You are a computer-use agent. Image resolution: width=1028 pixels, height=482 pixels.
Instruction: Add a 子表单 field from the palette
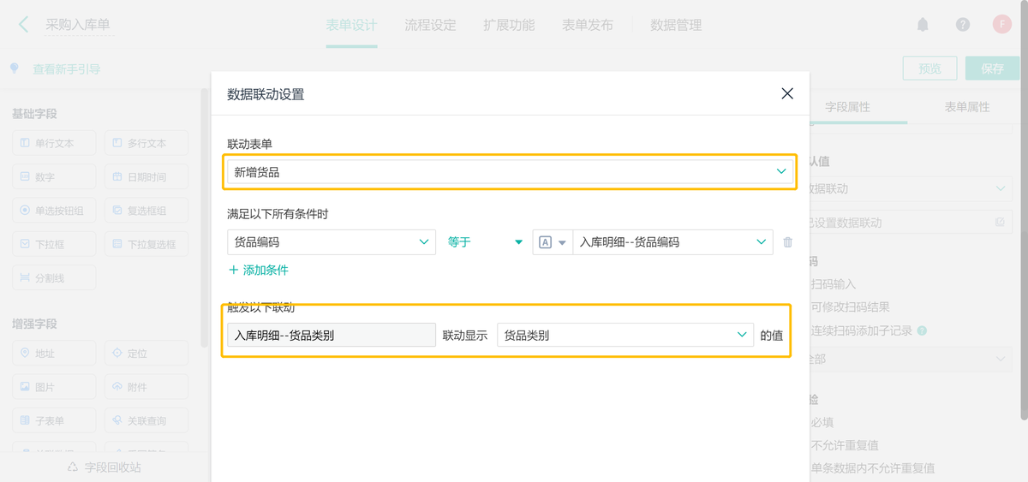click(x=54, y=421)
